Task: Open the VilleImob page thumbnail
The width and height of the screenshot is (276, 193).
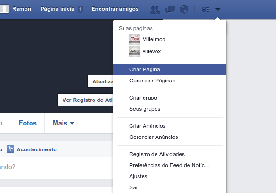Action: [135, 40]
